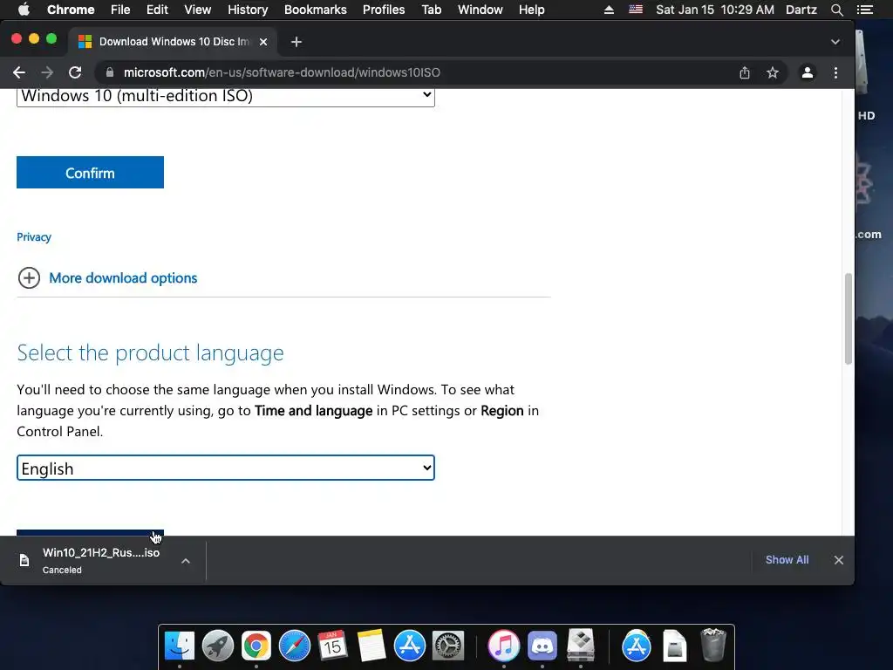Open the Chrome application menu
Screen dimensions: 893x670
click(x=71, y=10)
